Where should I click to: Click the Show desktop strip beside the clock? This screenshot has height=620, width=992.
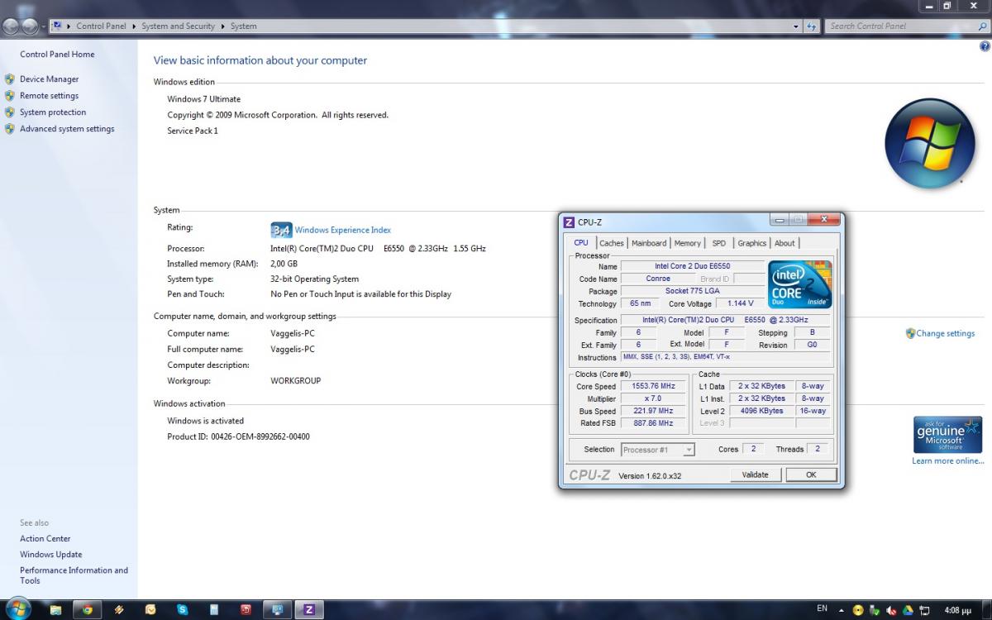tap(988, 610)
